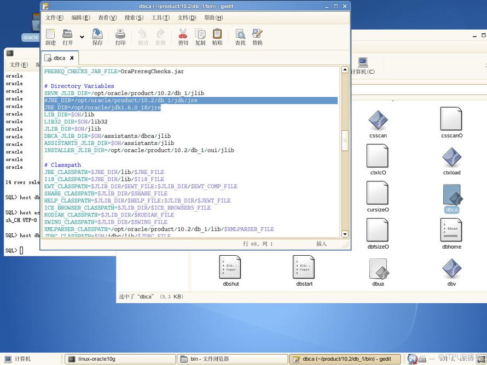Click the Cut (剪切) scissors icon
This screenshot has width=487, height=365.
183,37
